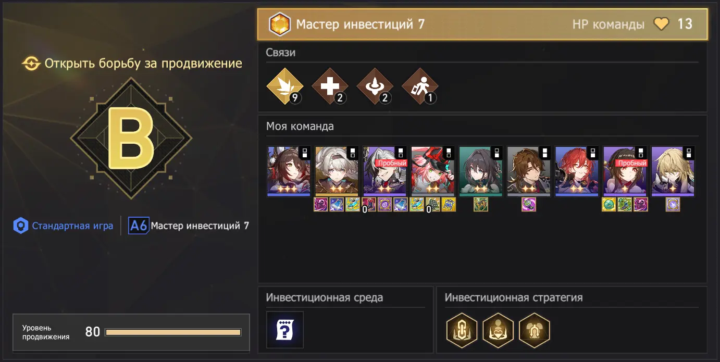Open the bond icon third in the Связи row
This screenshot has height=362, width=720.
374,86
